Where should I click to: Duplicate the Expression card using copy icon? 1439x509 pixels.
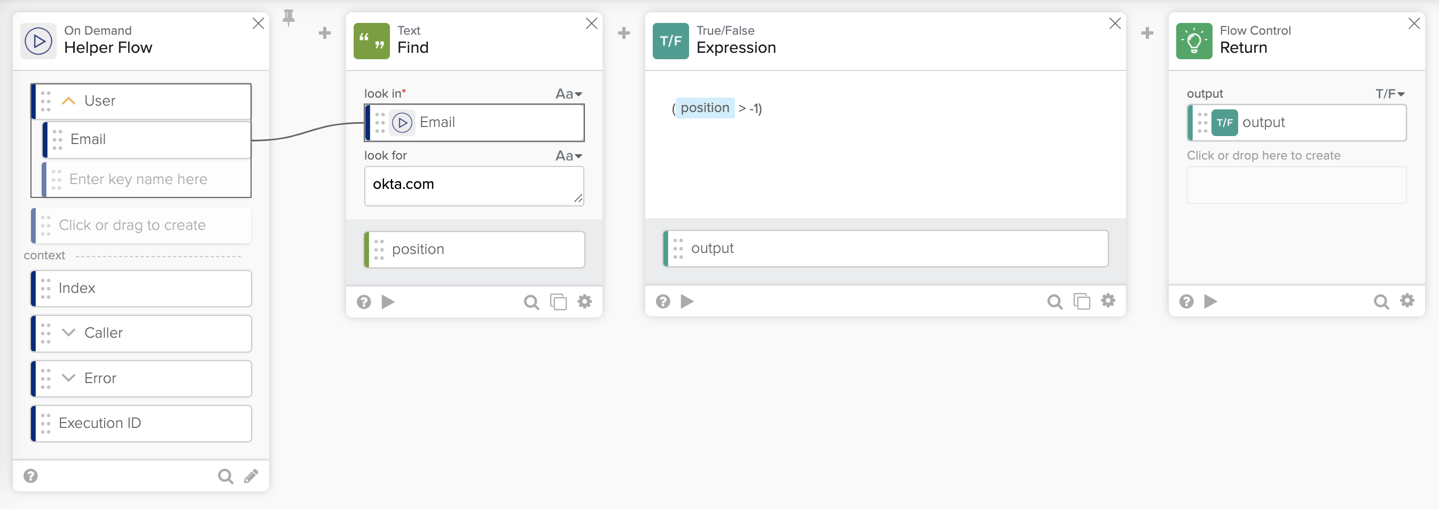(x=1082, y=301)
